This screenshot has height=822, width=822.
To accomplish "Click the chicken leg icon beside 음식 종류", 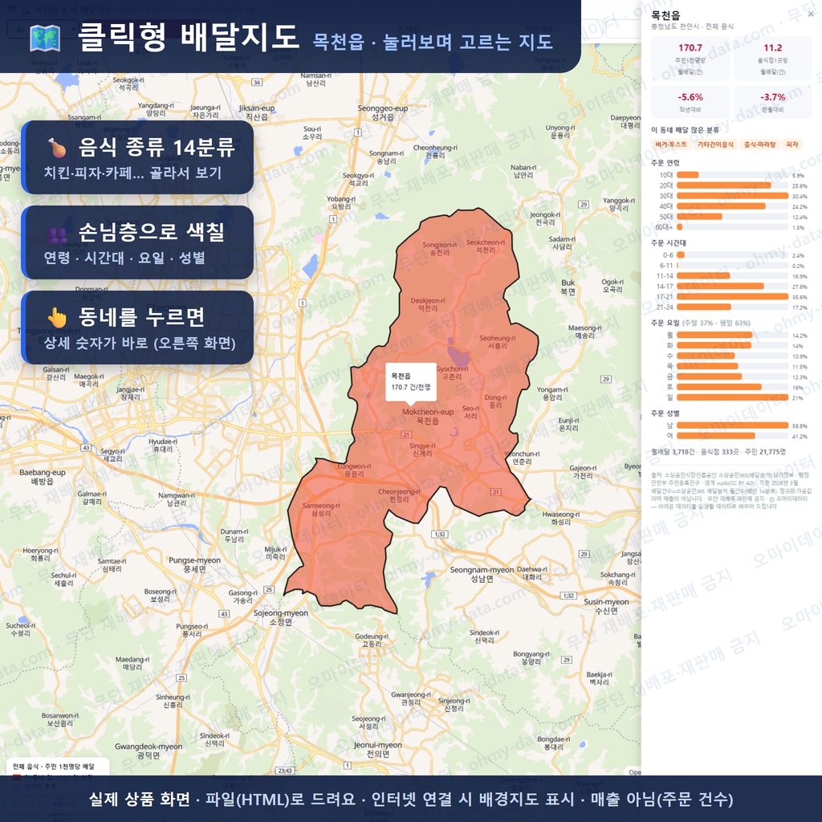I will pyautogui.click(x=58, y=148).
